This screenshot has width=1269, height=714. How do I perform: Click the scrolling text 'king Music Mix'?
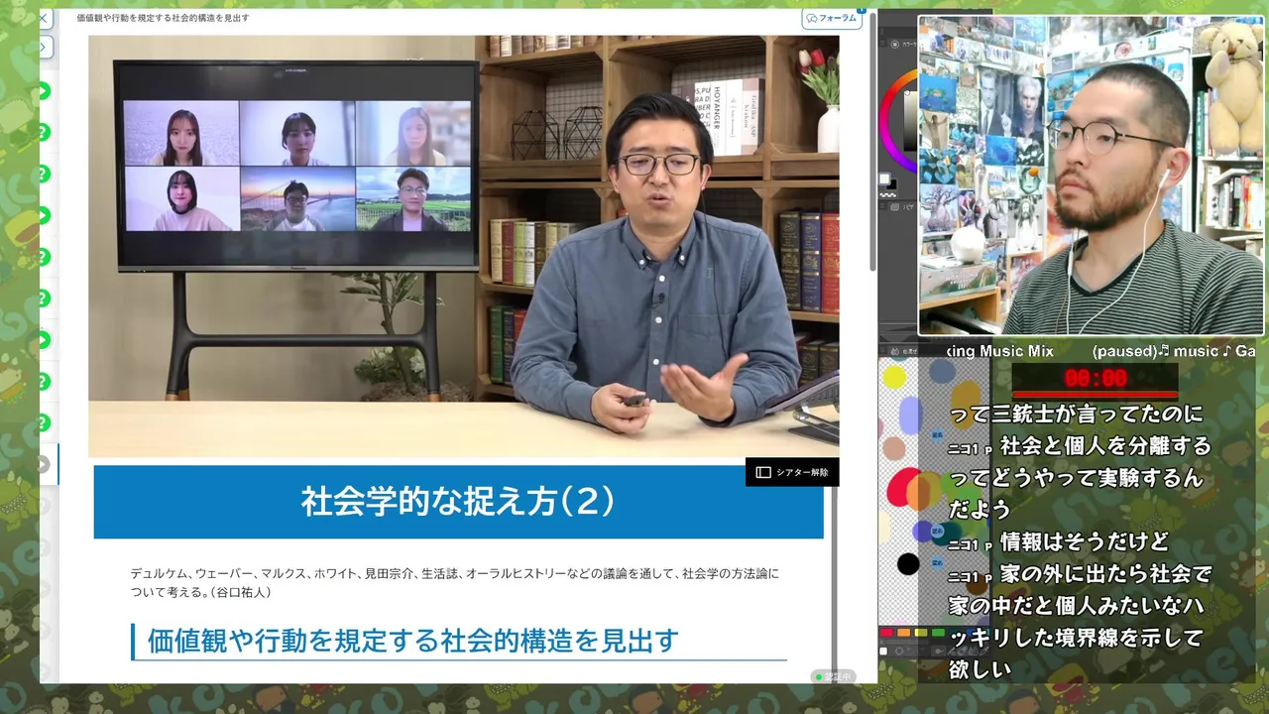click(x=1001, y=351)
